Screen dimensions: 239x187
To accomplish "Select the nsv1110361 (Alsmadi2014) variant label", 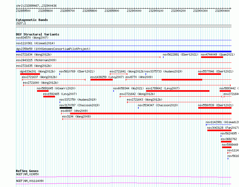I will 35,43.
